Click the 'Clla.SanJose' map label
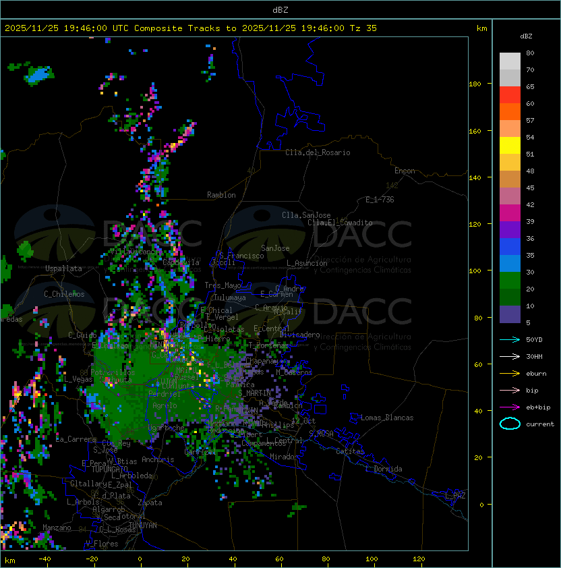This screenshot has width=561, height=568. (306, 215)
